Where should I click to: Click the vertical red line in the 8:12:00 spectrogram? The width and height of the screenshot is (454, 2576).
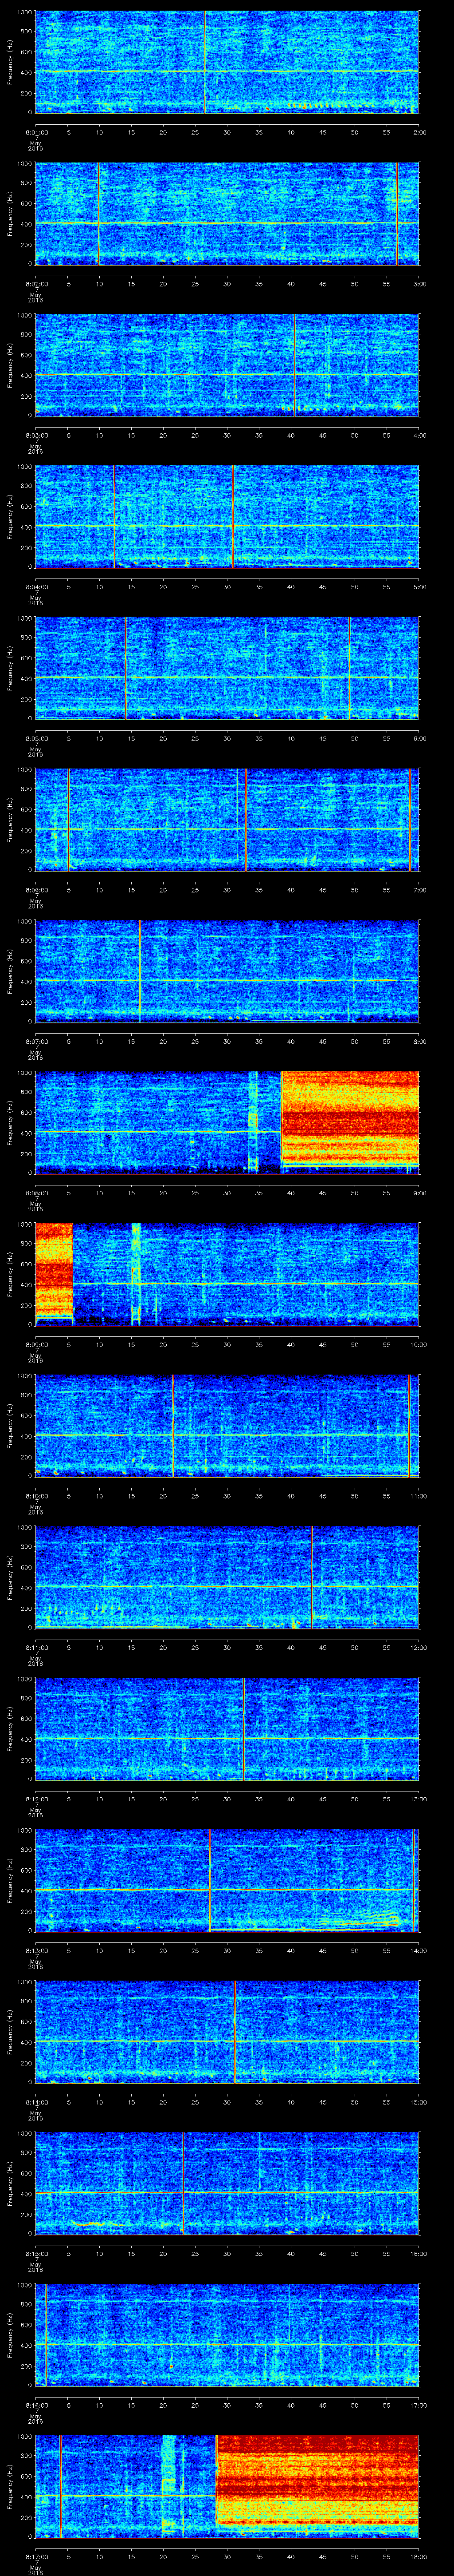point(243,1728)
